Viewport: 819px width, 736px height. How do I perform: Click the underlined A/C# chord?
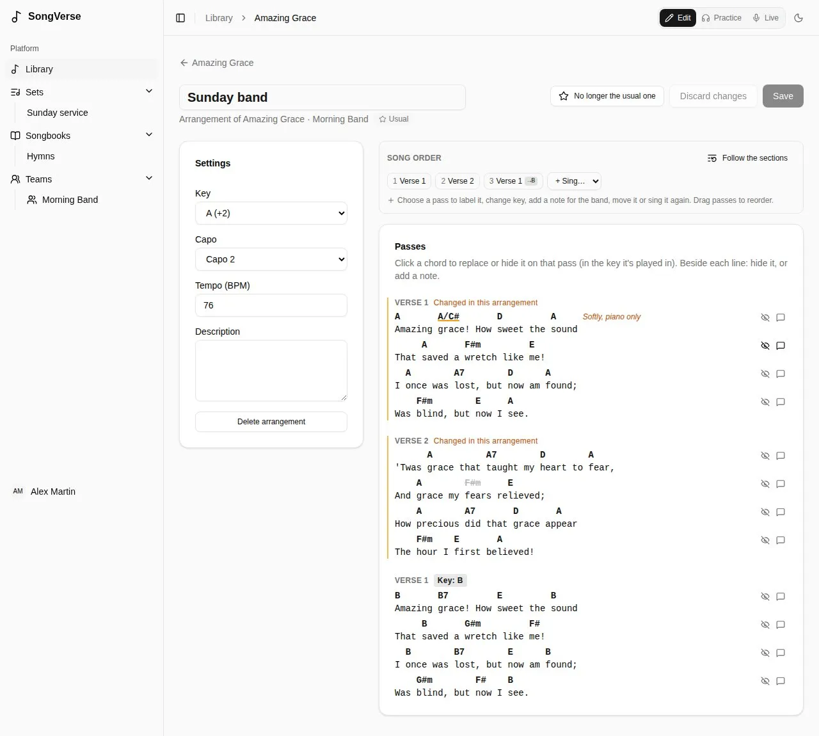[449, 316]
